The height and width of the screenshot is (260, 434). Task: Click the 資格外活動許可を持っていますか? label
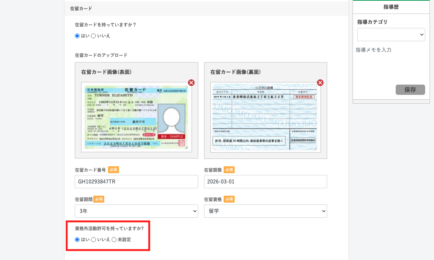tap(109, 228)
